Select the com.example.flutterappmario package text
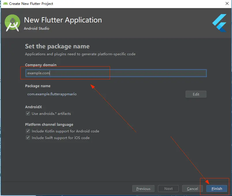232x196 pixels. click(x=52, y=94)
